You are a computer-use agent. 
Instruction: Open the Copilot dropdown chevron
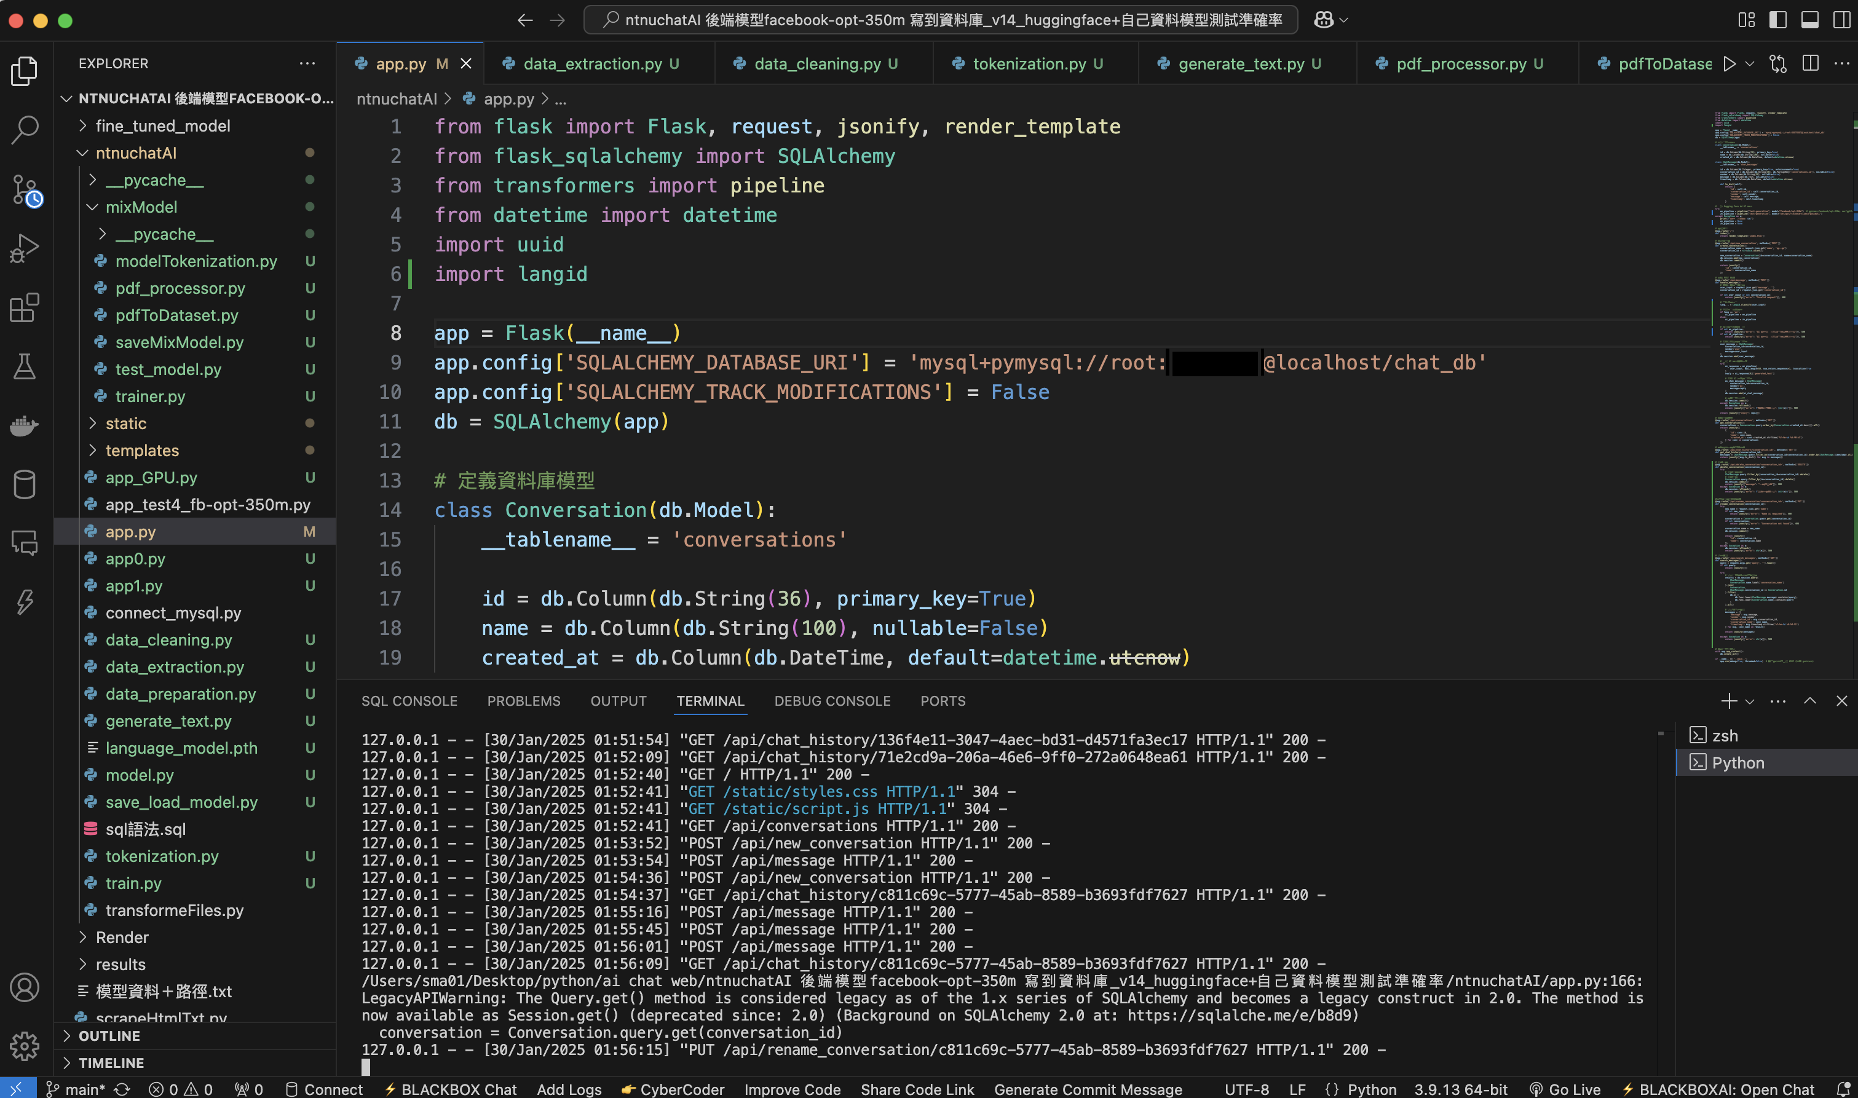pos(1344,20)
